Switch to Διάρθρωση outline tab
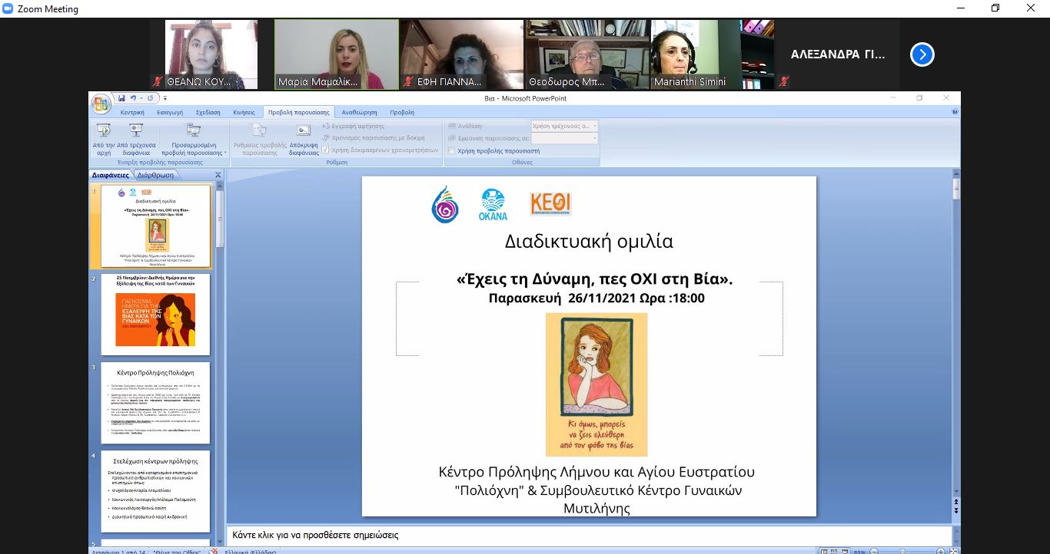 [155, 175]
